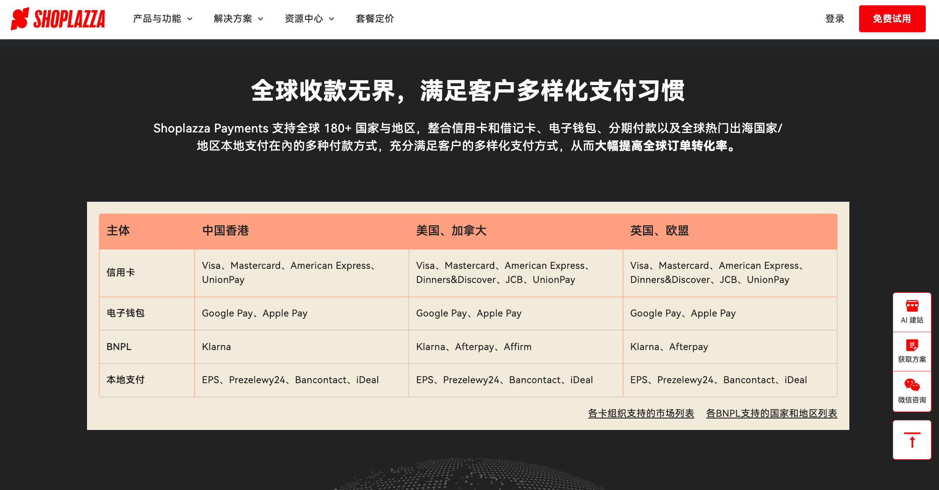
Task: Click the 主体 column header
Action: coord(118,230)
